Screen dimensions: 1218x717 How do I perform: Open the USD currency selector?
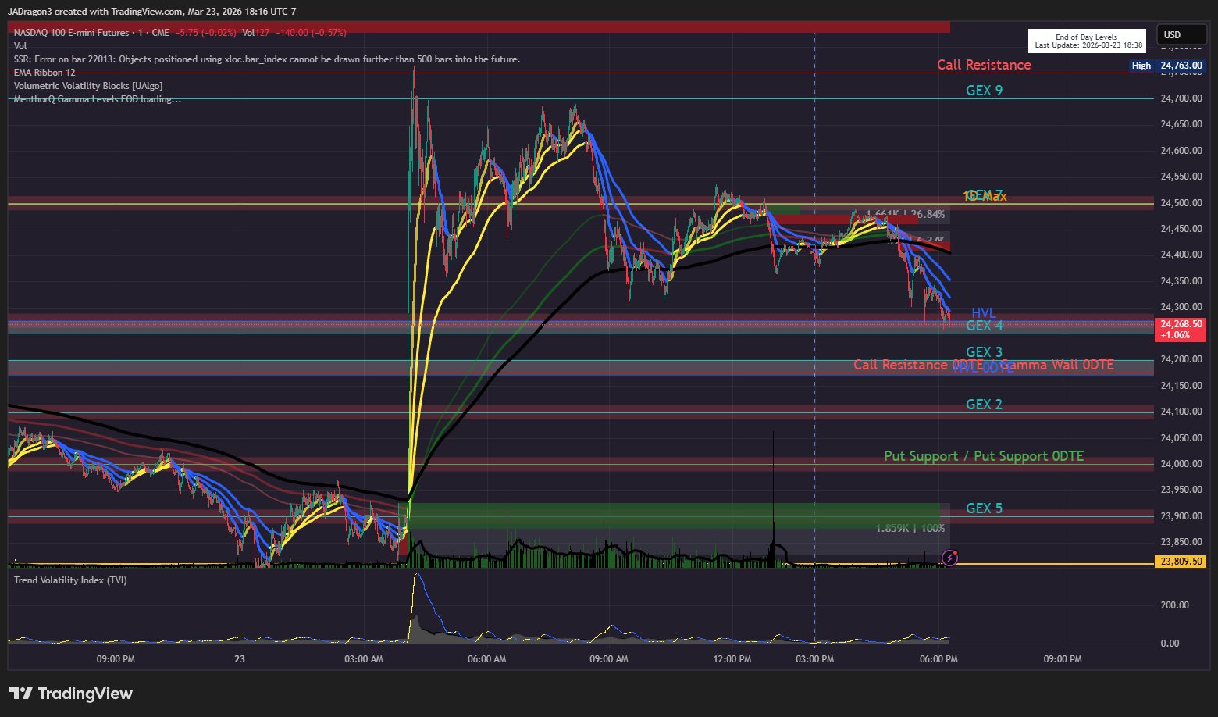[x=1182, y=35]
